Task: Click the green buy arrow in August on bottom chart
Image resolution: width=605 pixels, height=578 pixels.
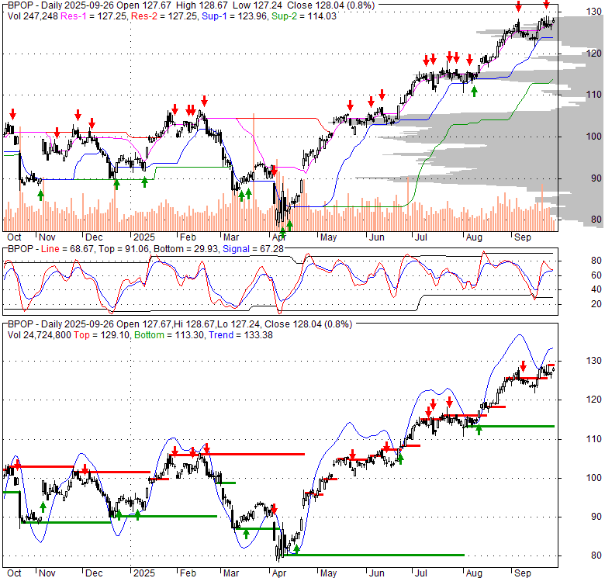Action: click(x=479, y=430)
